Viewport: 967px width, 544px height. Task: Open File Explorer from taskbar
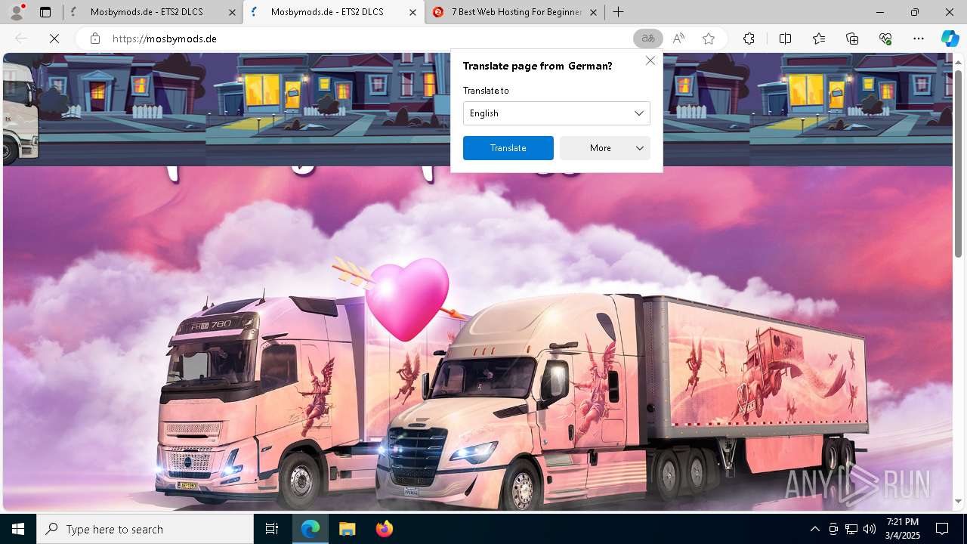347,529
